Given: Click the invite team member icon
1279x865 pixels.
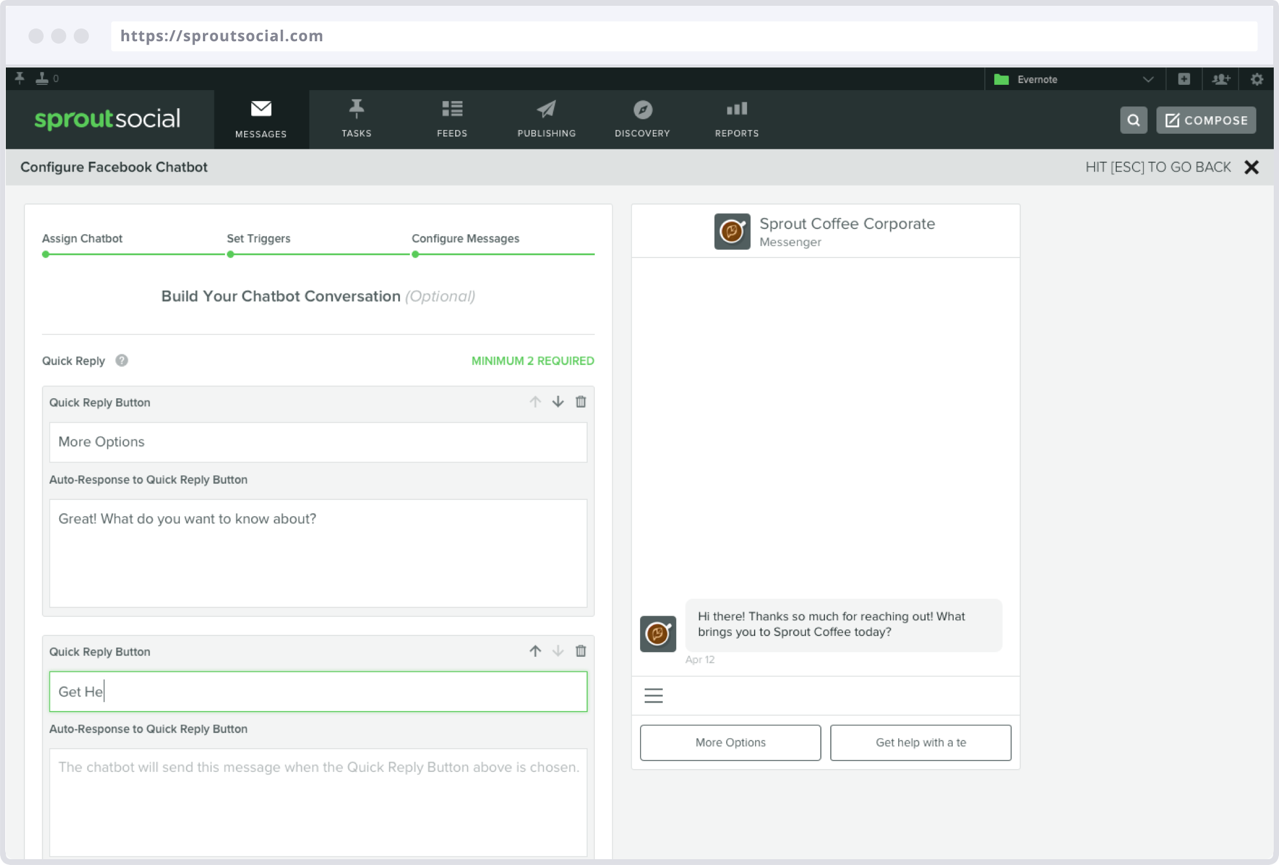Looking at the screenshot, I should pyautogui.click(x=1221, y=79).
